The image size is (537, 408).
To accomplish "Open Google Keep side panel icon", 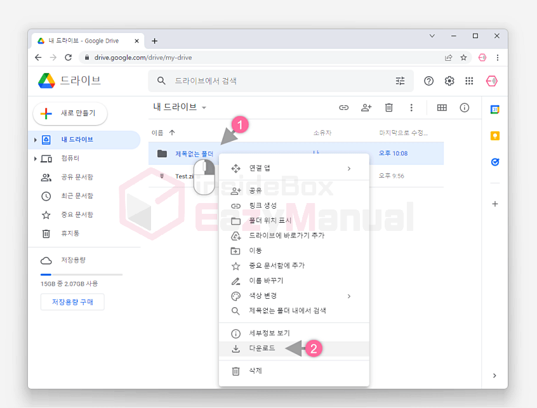I will point(495,136).
